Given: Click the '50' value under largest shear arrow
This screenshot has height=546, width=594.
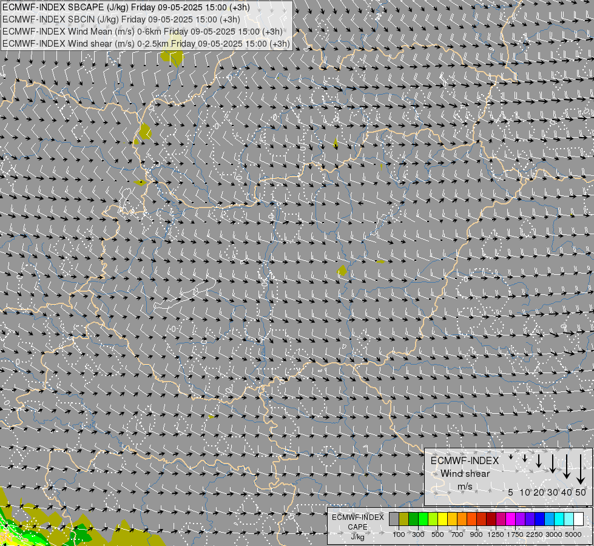Looking at the screenshot, I should [581, 492].
